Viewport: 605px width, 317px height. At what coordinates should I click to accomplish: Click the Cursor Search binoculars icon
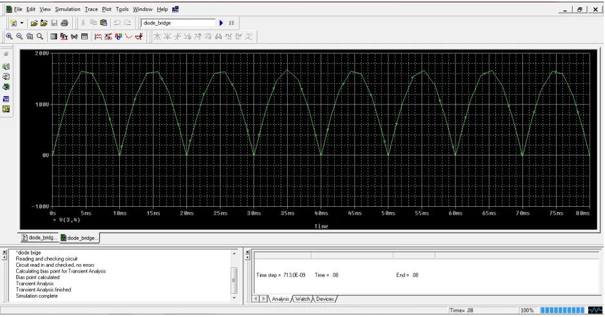point(219,36)
